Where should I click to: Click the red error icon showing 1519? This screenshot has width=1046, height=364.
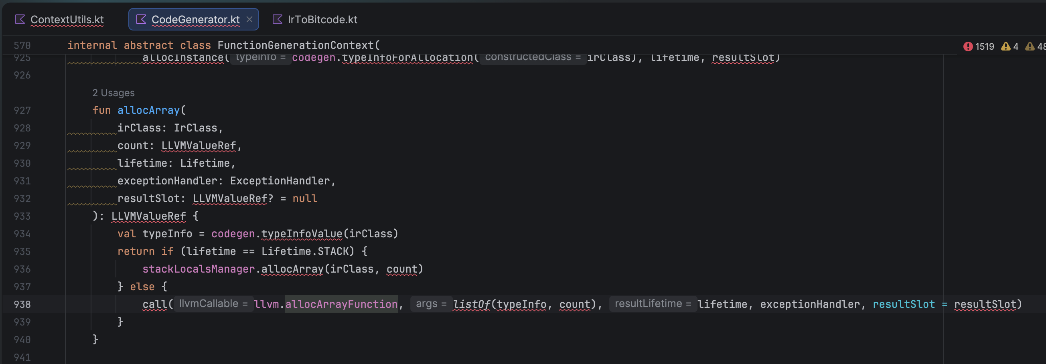pos(968,47)
